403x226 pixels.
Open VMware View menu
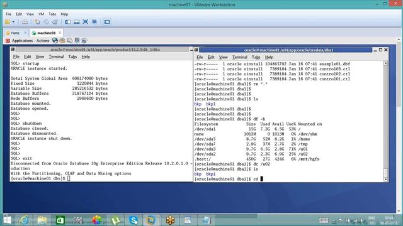tap(30, 14)
